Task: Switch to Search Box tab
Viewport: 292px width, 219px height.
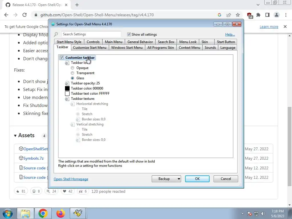Action: coord(166,42)
